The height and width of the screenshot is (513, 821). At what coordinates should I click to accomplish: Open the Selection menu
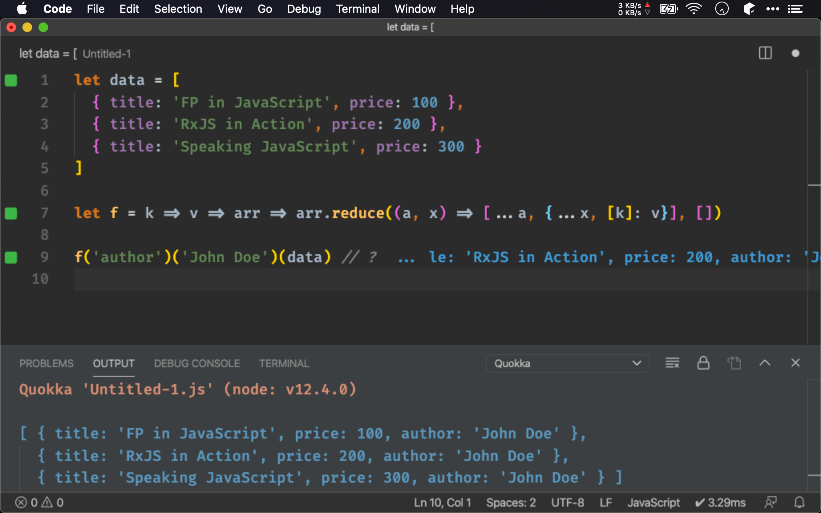coord(178,9)
